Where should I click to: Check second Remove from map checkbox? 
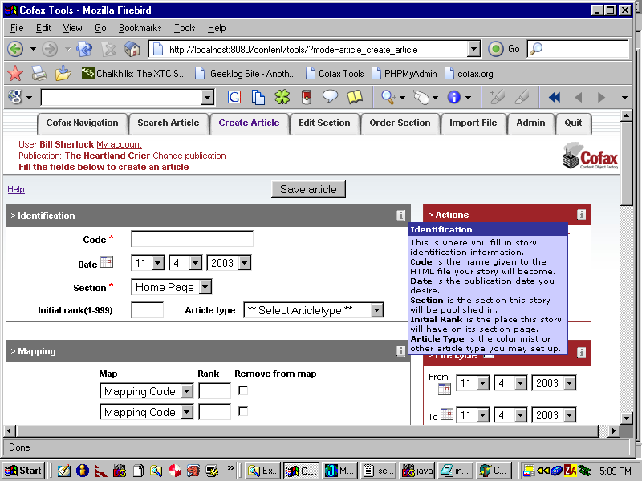tap(243, 411)
